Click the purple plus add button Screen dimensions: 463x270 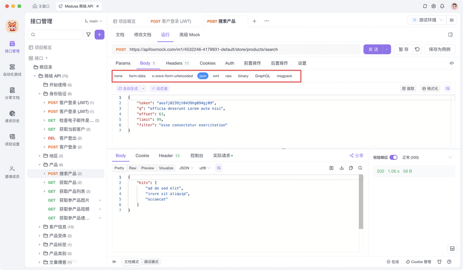click(x=100, y=35)
